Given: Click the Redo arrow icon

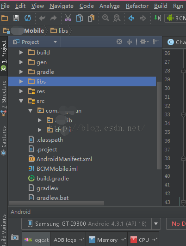Looking at the screenshot, I should coord(54,18).
